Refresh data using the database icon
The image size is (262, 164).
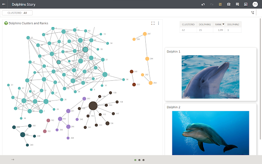click(x=229, y=5)
